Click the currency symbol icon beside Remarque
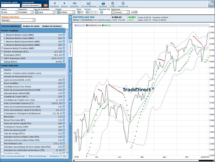 (136, 12)
